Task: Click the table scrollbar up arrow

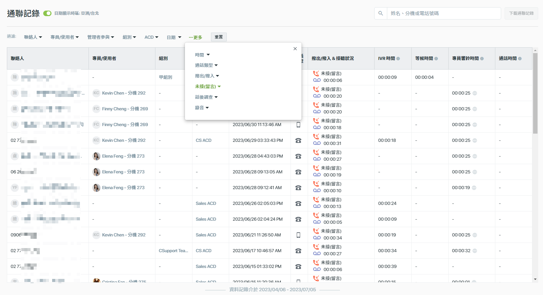Action: 535,50
